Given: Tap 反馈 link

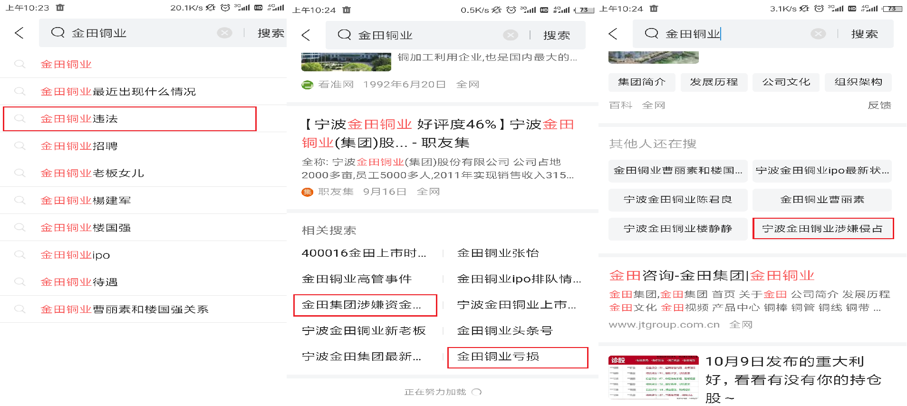Looking at the screenshot, I should [879, 105].
